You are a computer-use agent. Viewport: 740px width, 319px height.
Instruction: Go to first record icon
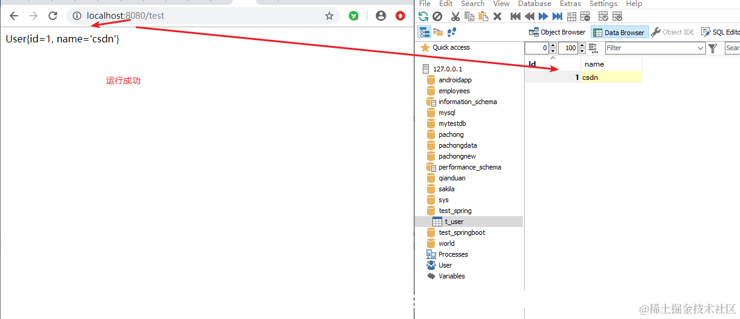[x=516, y=16]
